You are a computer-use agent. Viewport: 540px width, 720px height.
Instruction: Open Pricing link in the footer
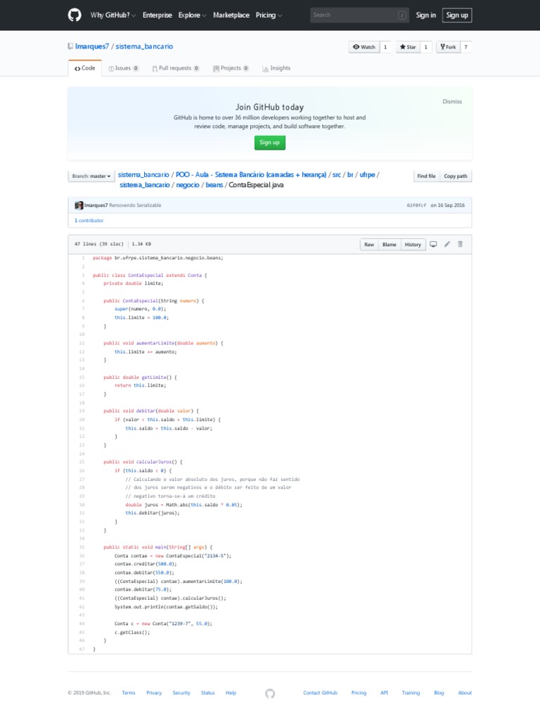(x=359, y=693)
